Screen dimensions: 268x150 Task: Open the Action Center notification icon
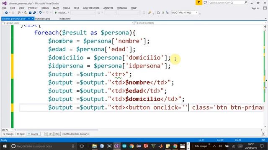tap(262, 146)
